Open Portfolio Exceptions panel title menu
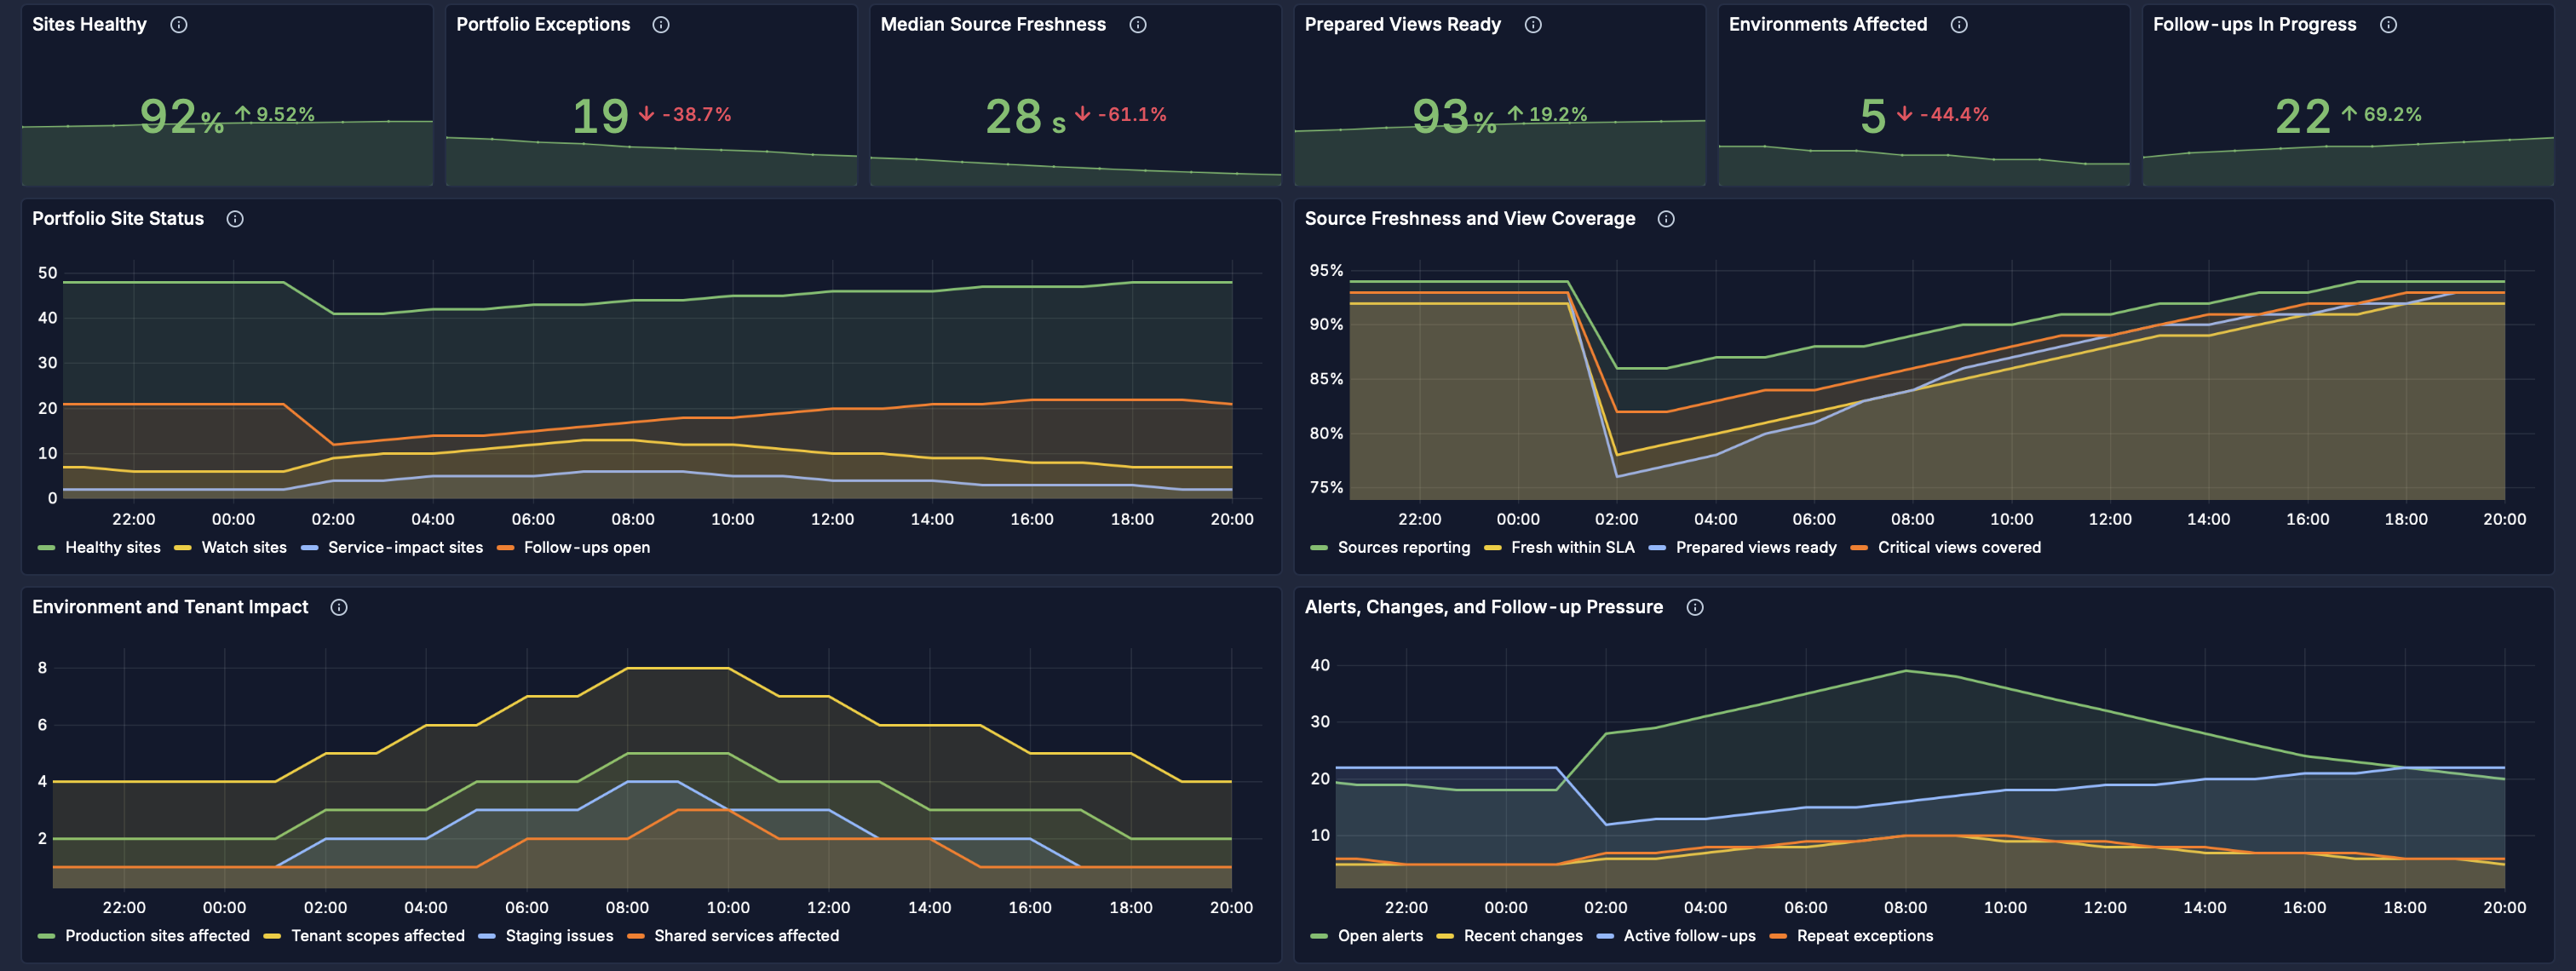 coord(543,25)
